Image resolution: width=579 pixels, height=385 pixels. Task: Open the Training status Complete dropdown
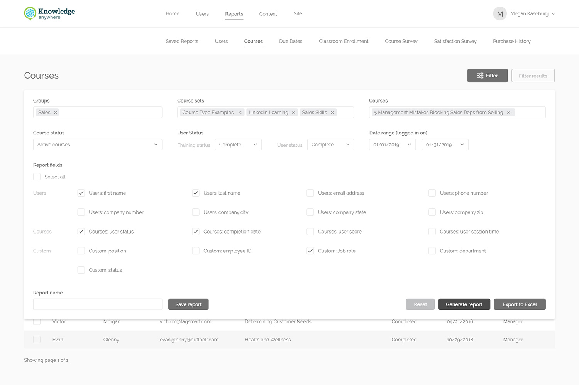click(x=238, y=144)
